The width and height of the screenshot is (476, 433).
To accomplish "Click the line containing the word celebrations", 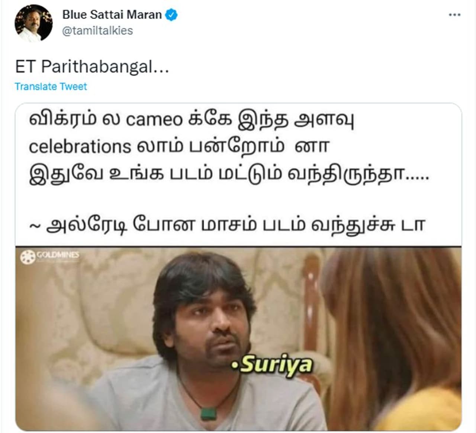I will [x=179, y=146].
